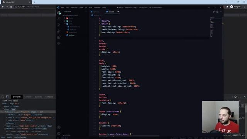Open the orange HTML file in Explorer tree
Viewport: 247px width, 139px height.
73,32
